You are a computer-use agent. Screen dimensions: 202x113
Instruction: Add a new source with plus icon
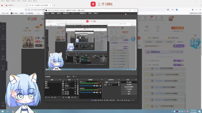[63, 97]
